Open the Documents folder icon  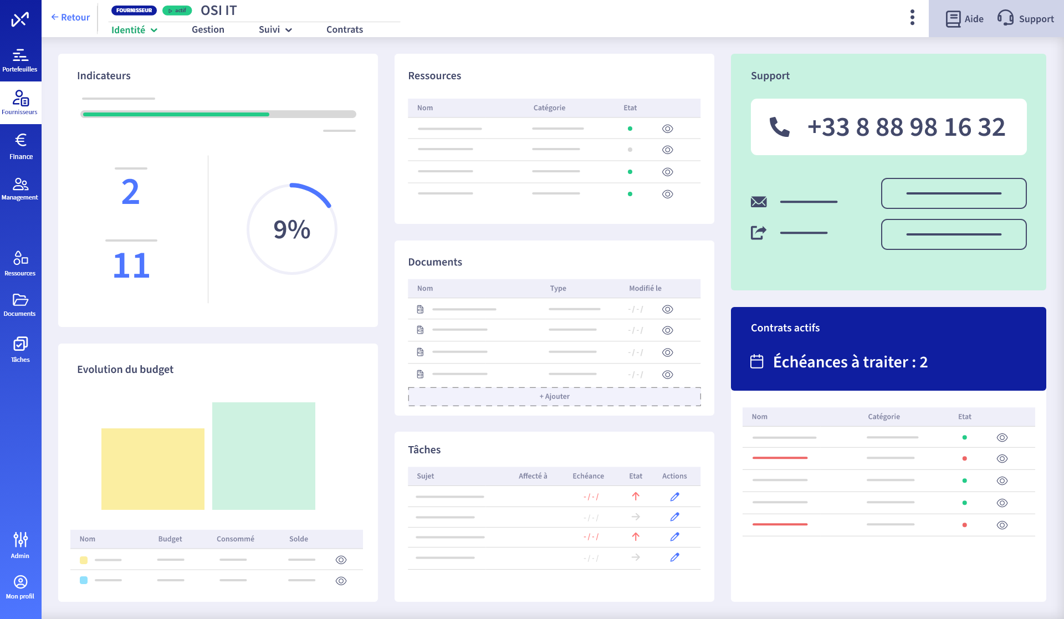pyautogui.click(x=21, y=300)
